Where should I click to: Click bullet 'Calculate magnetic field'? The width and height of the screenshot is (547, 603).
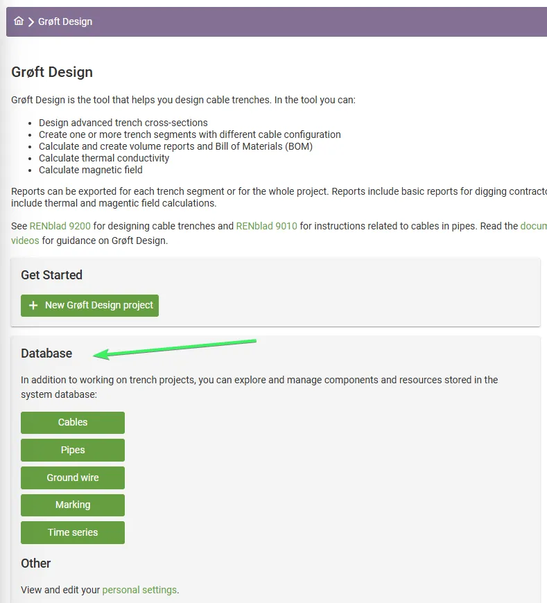(x=90, y=170)
